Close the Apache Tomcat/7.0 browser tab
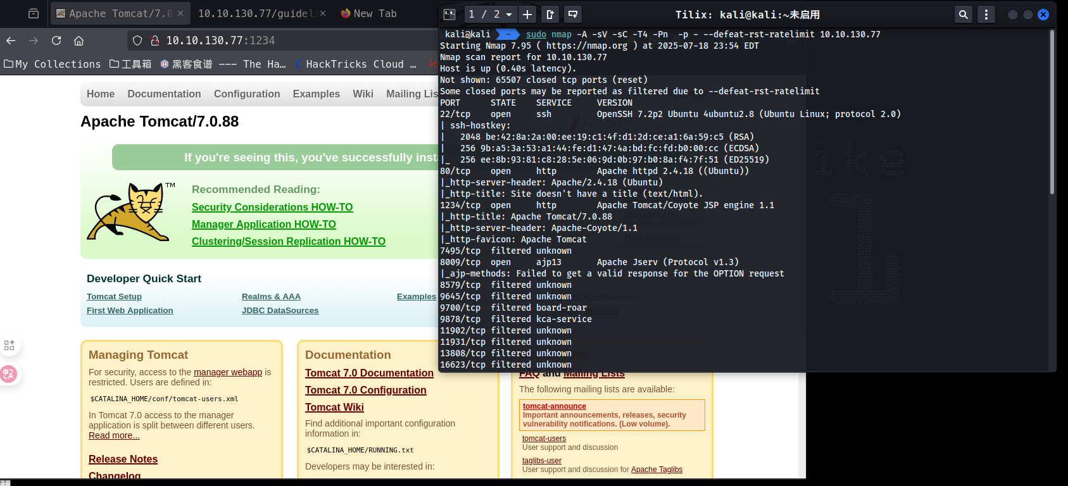This screenshot has width=1068, height=486. pos(180,13)
